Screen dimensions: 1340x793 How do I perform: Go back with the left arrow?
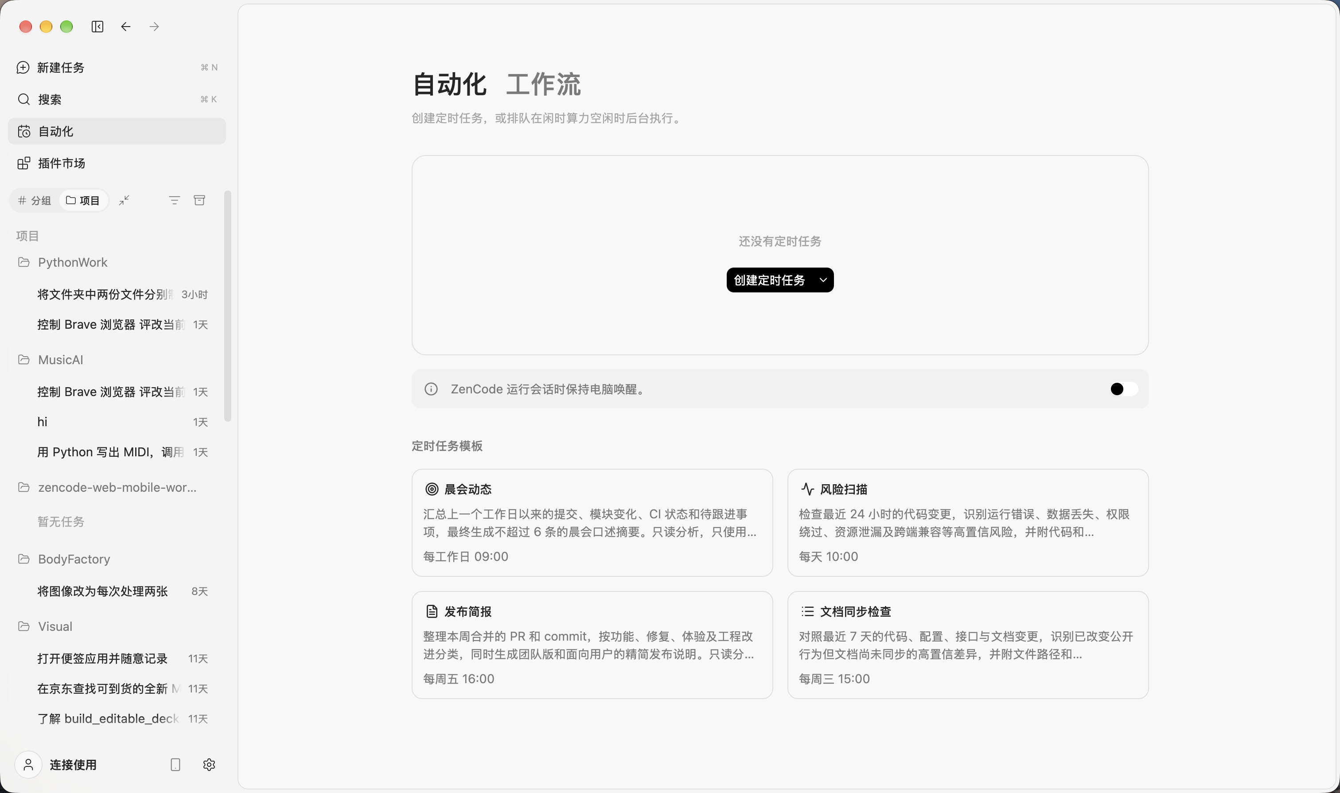click(x=125, y=27)
